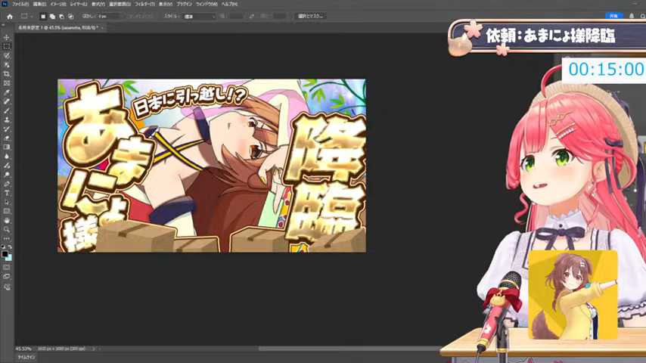This screenshot has width=646, height=363.
Task: Select the Gradient tool
Action: click(7, 147)
